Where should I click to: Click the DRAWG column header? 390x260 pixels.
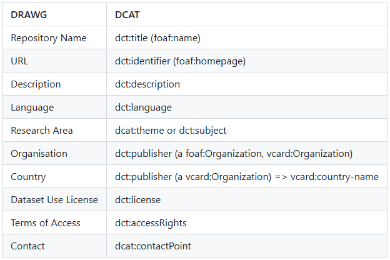(x=27, y=15)
